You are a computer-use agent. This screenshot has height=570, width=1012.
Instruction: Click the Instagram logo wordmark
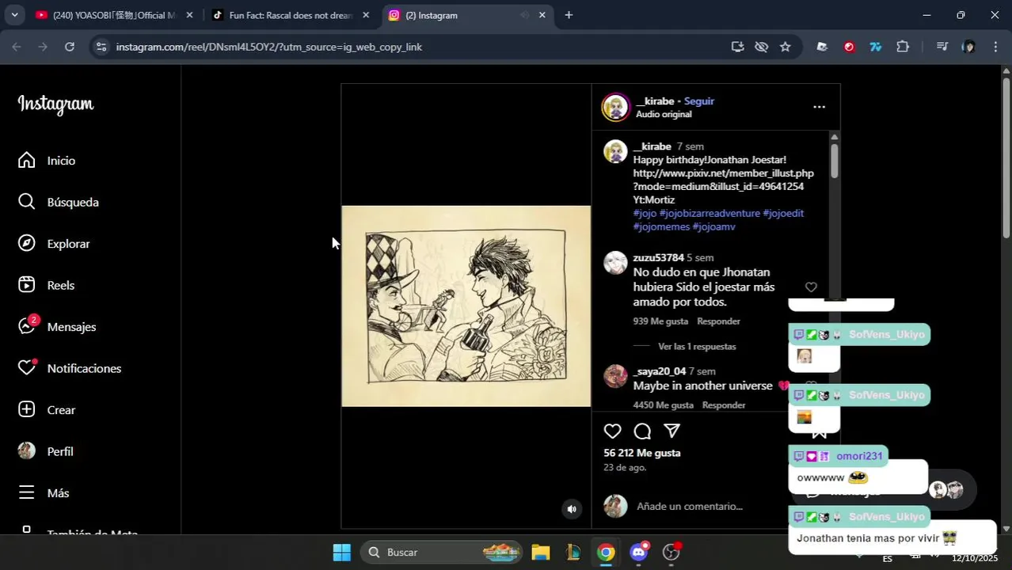pyautogui.click(x=55, y=104)
